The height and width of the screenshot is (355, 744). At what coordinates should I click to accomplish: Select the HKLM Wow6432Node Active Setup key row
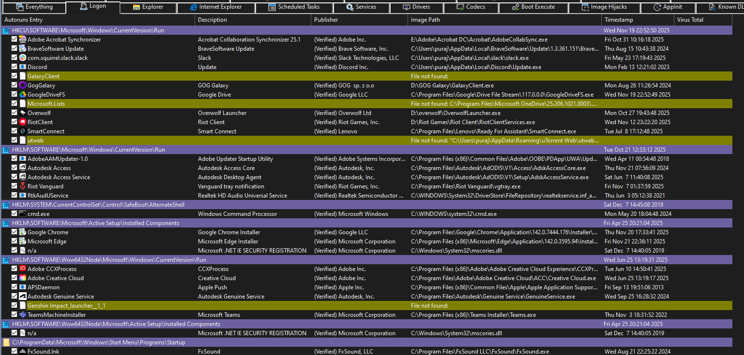[366, 324]
